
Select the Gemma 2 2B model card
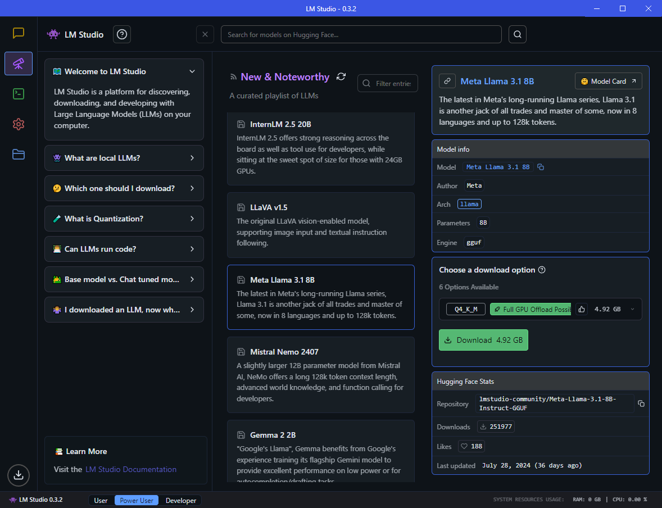click(x=321, y=451)
